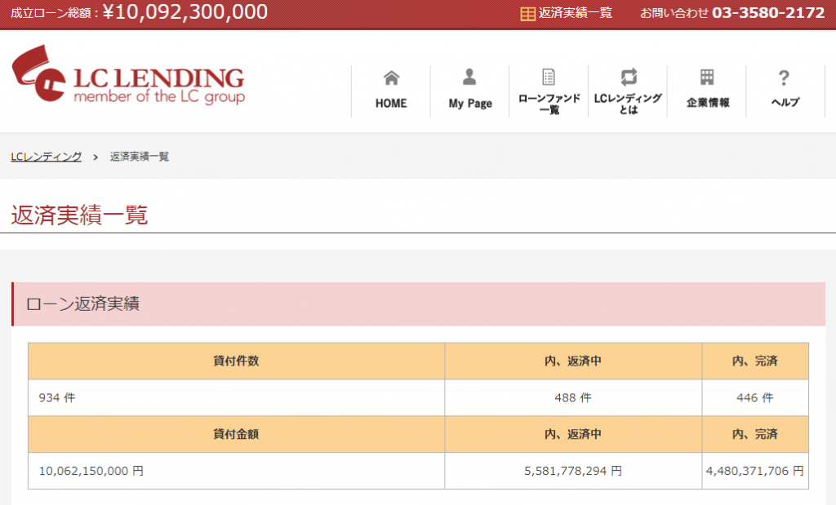
Task: Click the document icon above ローンファンド一覧
Action: tap(549, 78)
